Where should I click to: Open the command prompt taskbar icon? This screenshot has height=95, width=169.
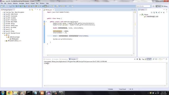point(29,93)
